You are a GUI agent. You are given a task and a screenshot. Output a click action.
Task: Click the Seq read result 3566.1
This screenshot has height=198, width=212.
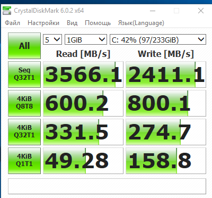tap(83, 75)
